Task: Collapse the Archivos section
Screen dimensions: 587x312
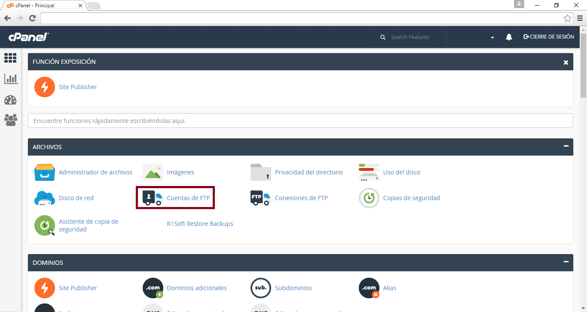Action: click(566, 147)
